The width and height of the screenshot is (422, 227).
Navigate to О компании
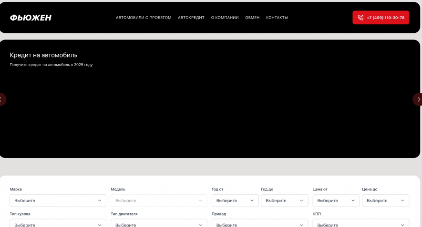[x=225, y=18]
